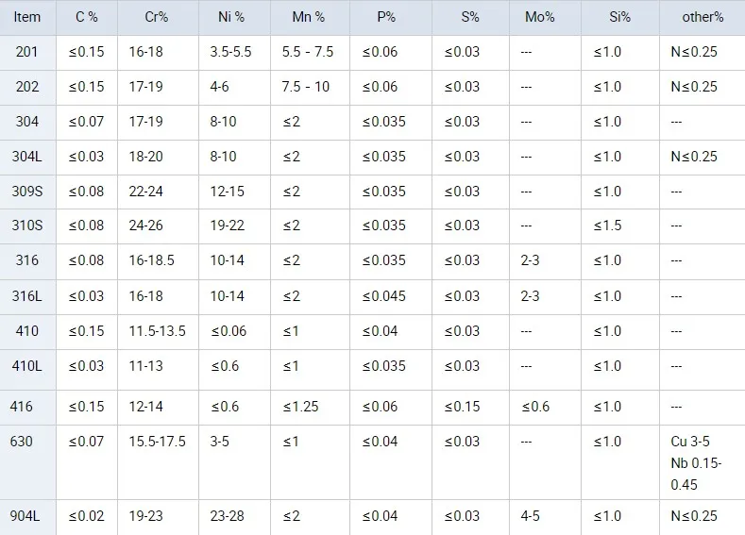The image size is (745, 535).
Task: Select the 4-5 molybdenum cell
Action: [x=530, y=516]
